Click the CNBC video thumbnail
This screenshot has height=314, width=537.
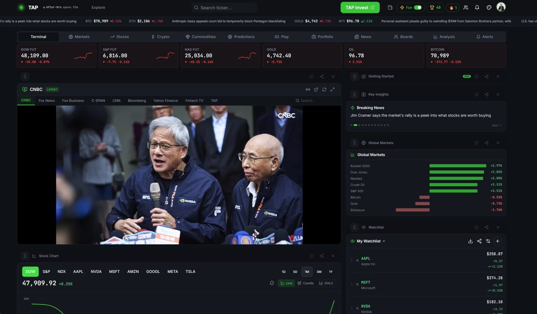[x=179, y=175]
